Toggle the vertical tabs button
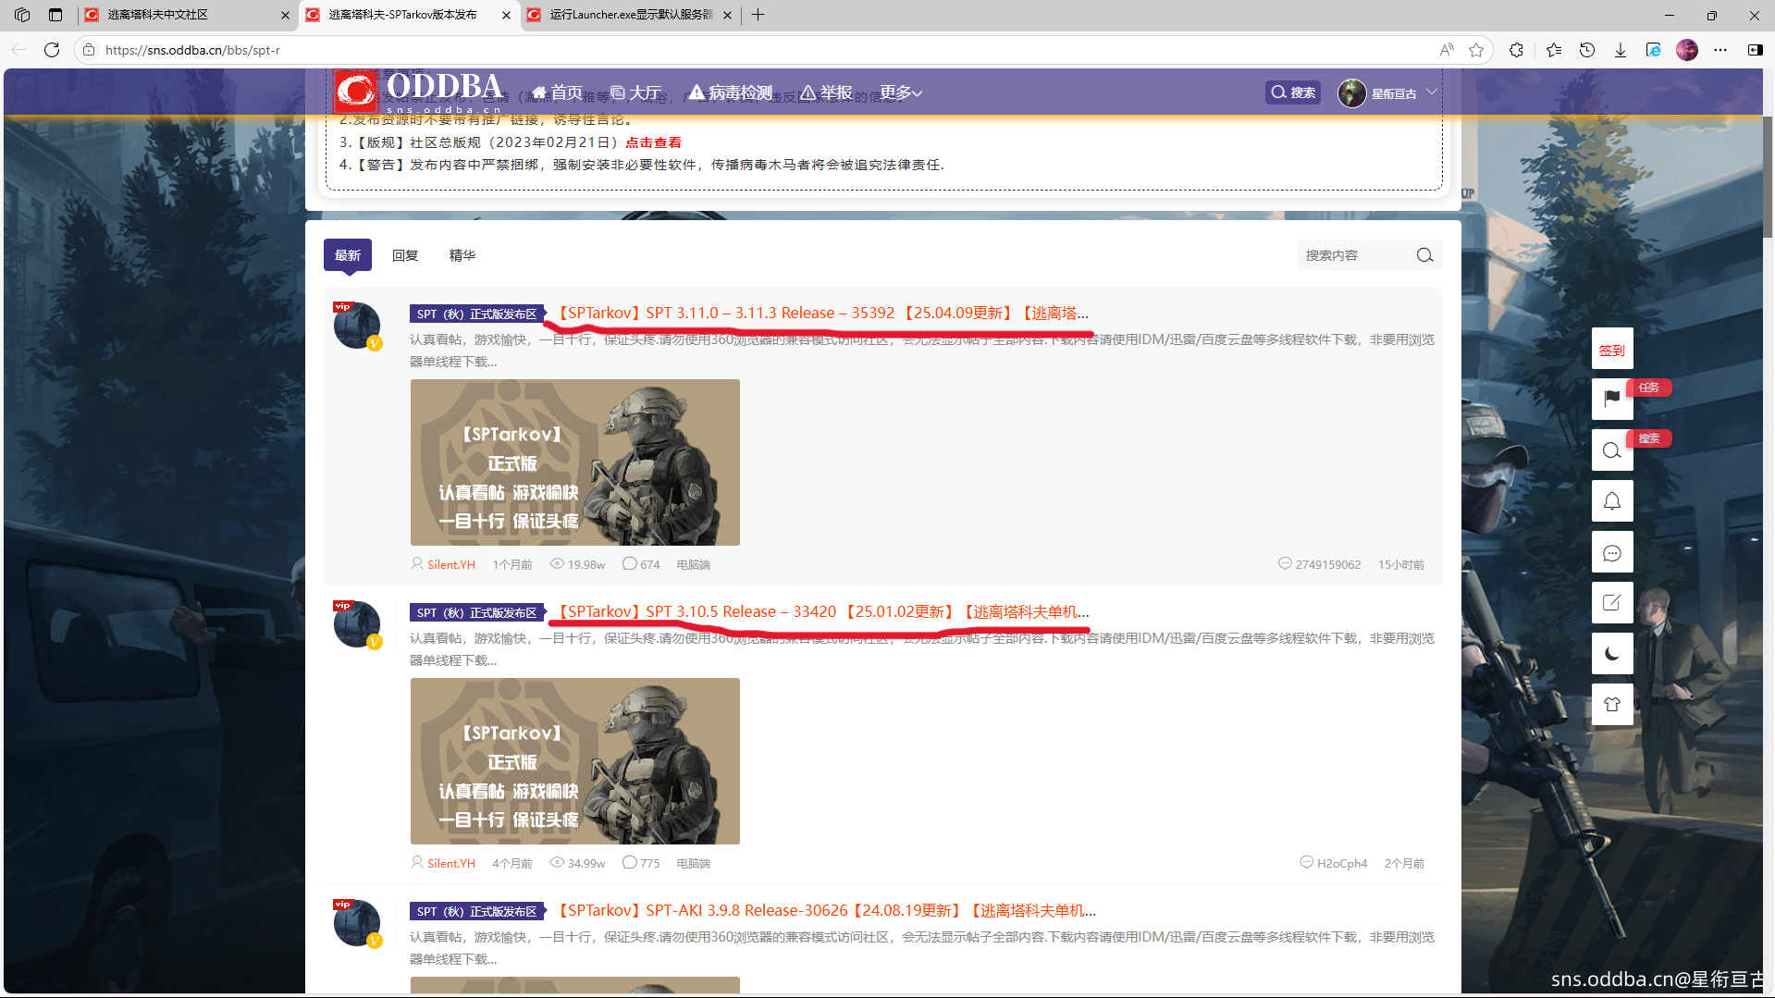Viewport: 1775px width, 998px height. point(55,15)
